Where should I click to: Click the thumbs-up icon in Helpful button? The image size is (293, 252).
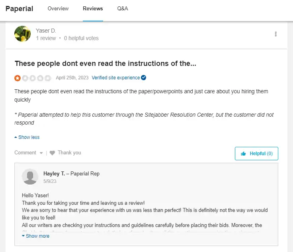click(x=243, y=154)
